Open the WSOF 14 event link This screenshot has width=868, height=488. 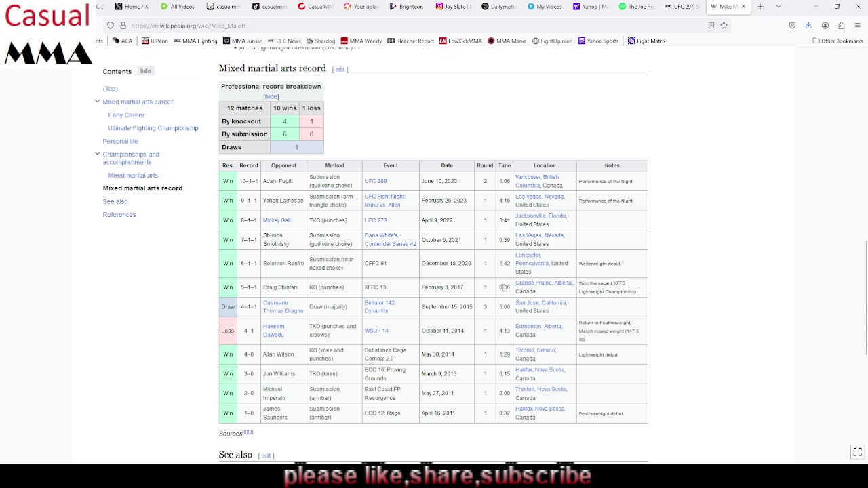tap(376, 331)
